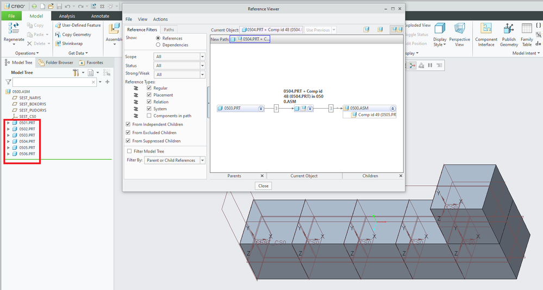
Task: Click Shrinkwrap in Get Data group
Action: click(72, 43)
